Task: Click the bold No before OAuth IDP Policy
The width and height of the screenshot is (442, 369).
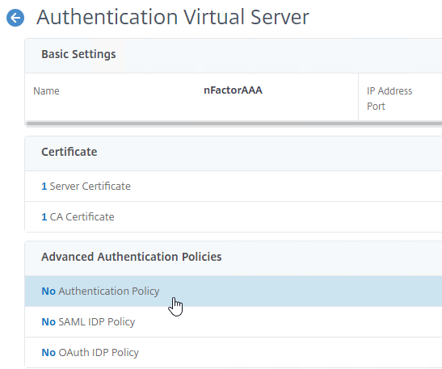Action: pyautogui.click(x=48, y=353)
